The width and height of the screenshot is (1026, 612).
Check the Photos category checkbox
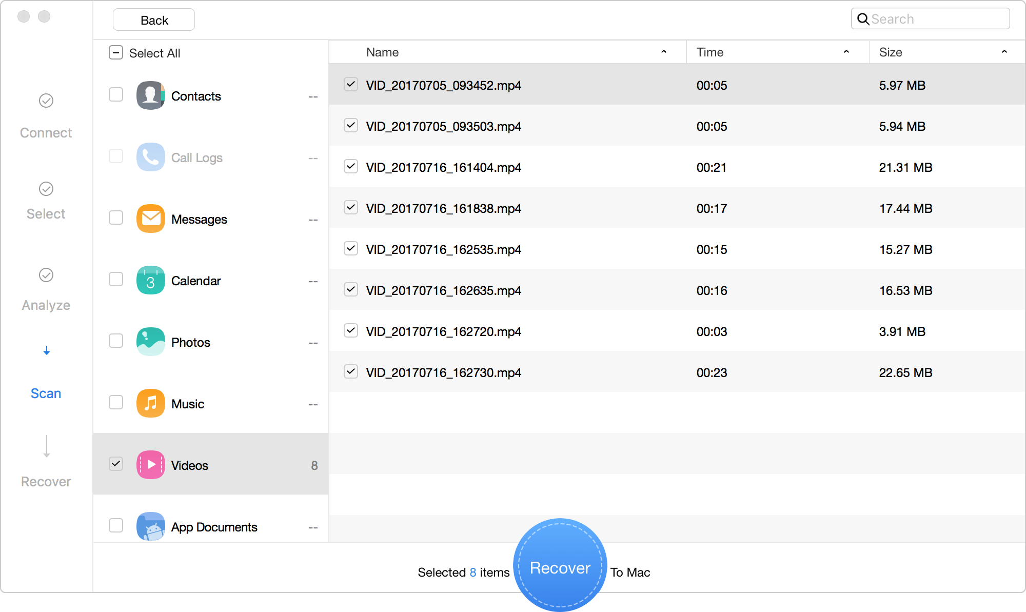pyautogui.click(x=116, y=341)
